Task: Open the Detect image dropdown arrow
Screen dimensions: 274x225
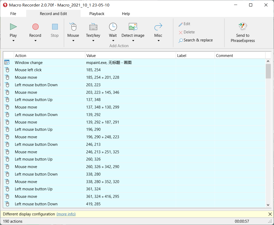Action: point(133,41)
